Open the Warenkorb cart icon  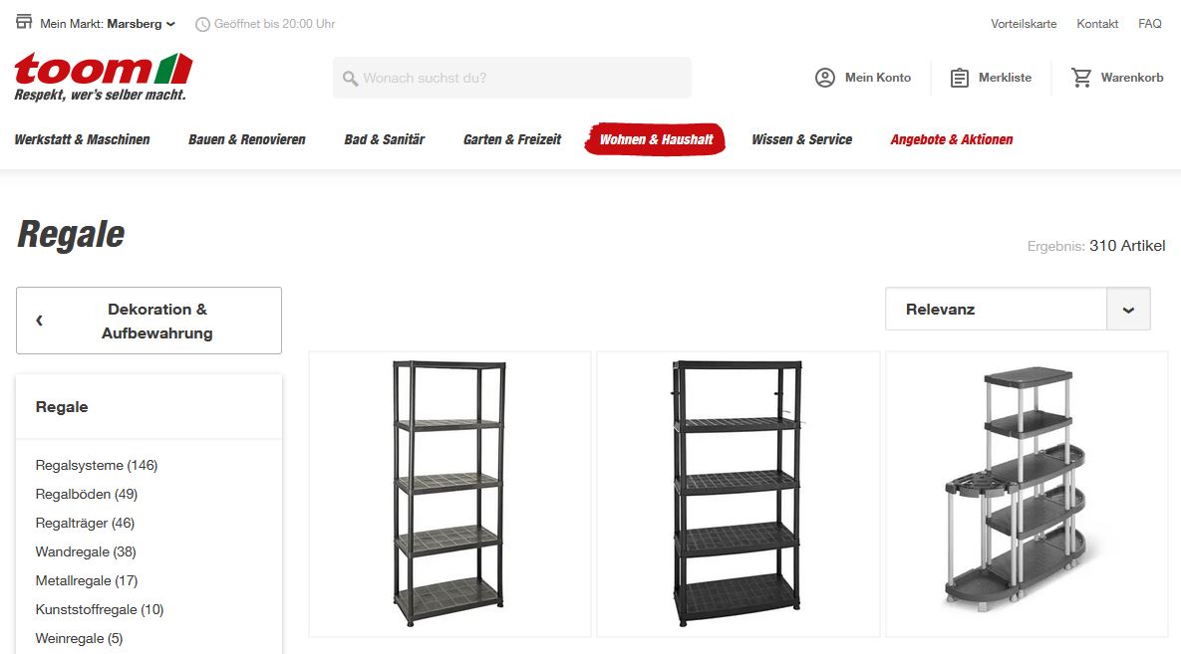click(1081, 78)
